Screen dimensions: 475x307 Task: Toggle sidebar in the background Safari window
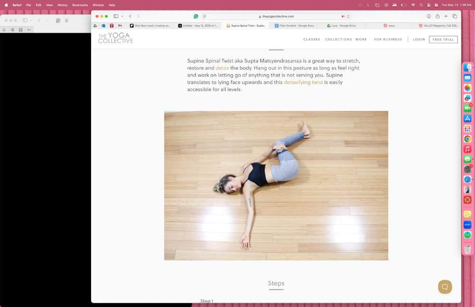pos(25,20)
